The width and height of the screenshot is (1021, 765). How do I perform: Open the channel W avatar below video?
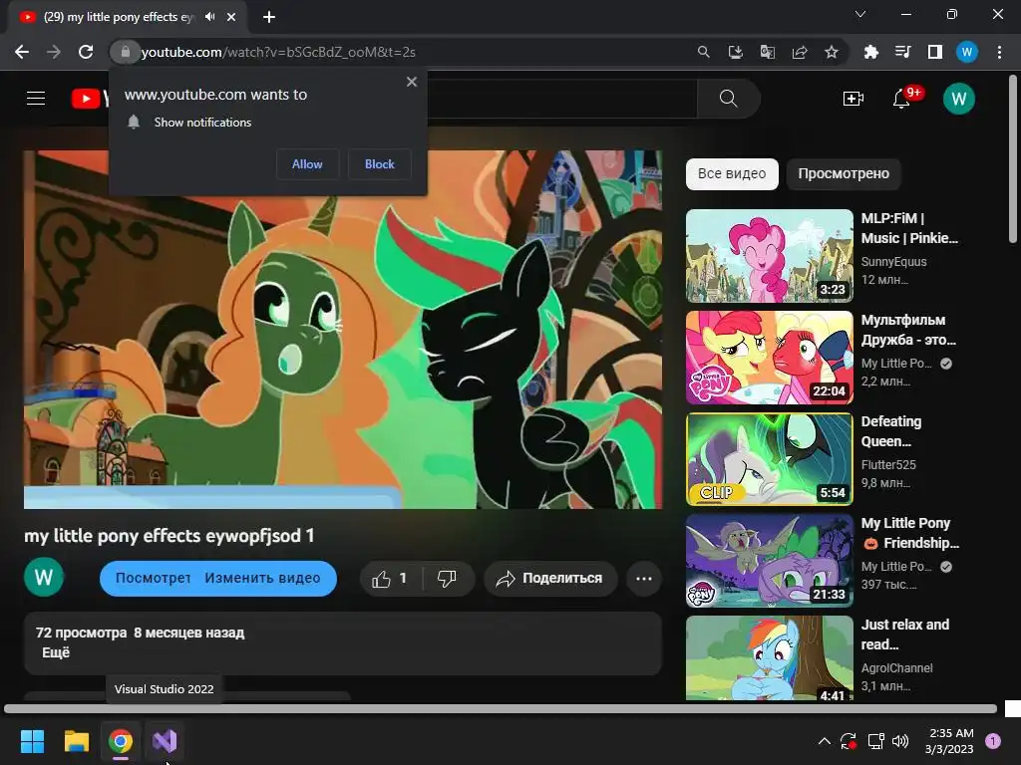click(44, 577)
